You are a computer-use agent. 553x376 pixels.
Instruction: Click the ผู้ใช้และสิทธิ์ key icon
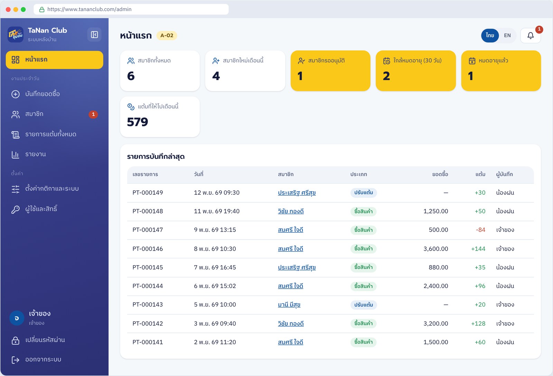pyautogui.click(x=16, y=209)
